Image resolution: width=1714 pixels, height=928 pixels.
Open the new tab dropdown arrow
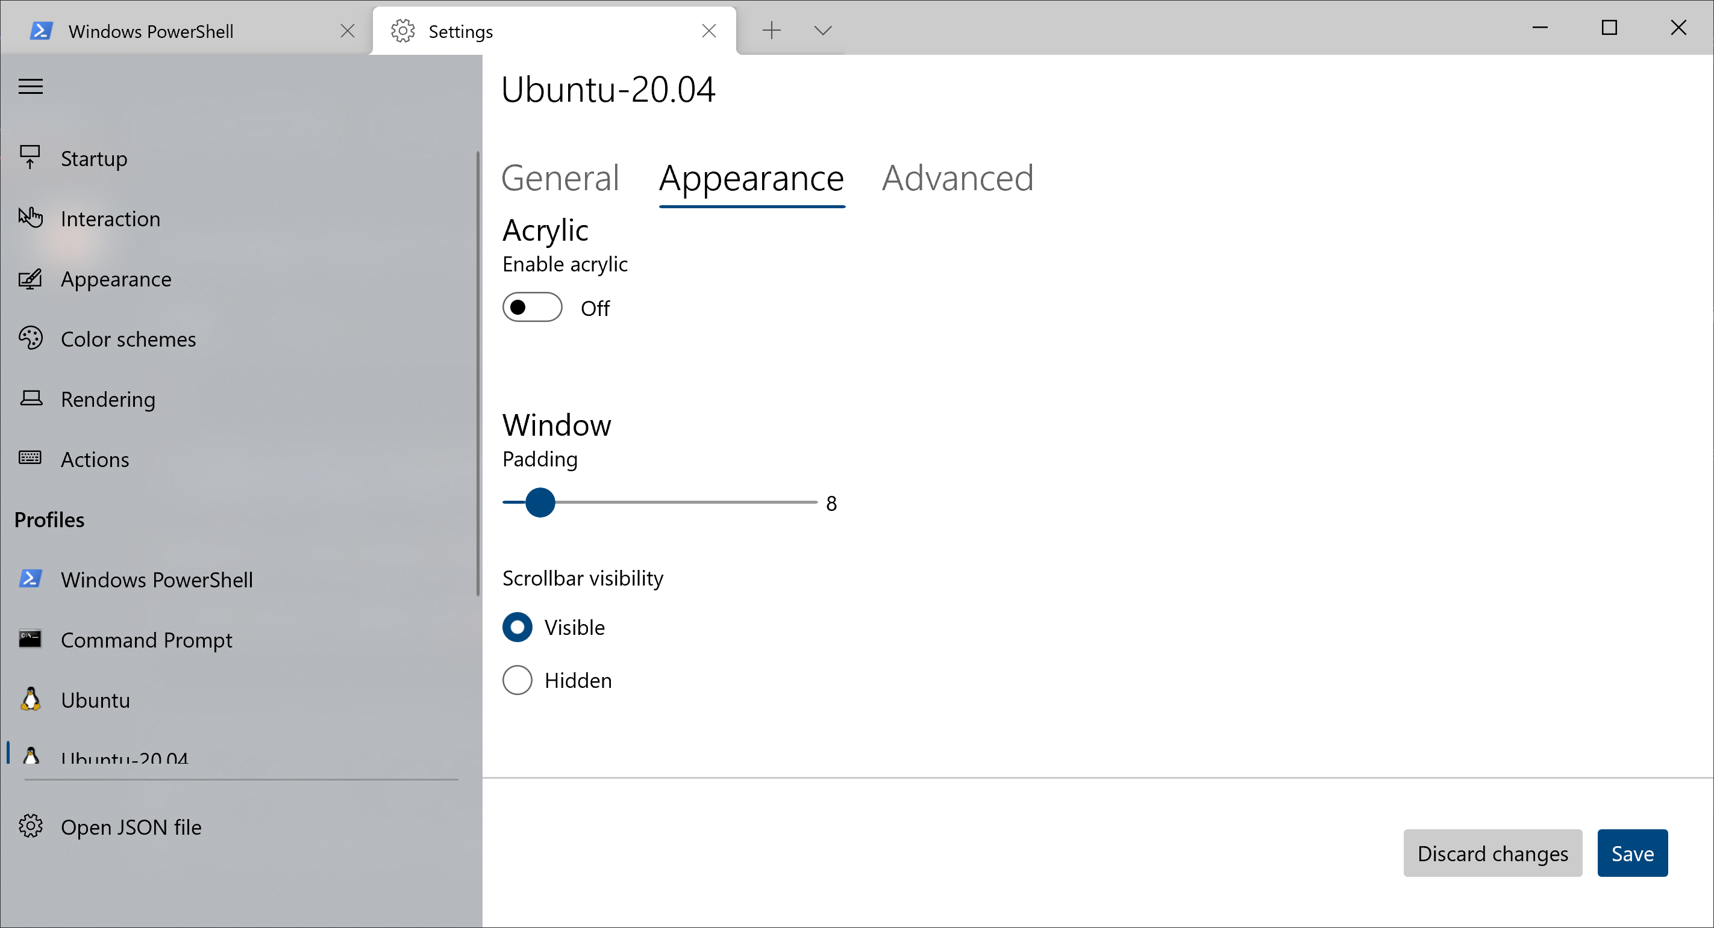(x=822, y=30)
